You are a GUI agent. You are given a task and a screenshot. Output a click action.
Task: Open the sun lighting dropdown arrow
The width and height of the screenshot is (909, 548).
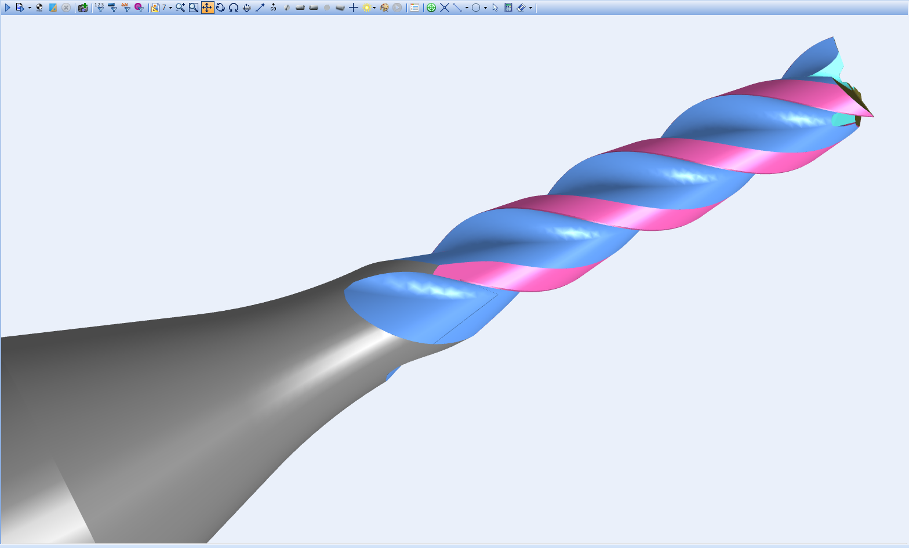pos(374,8)
